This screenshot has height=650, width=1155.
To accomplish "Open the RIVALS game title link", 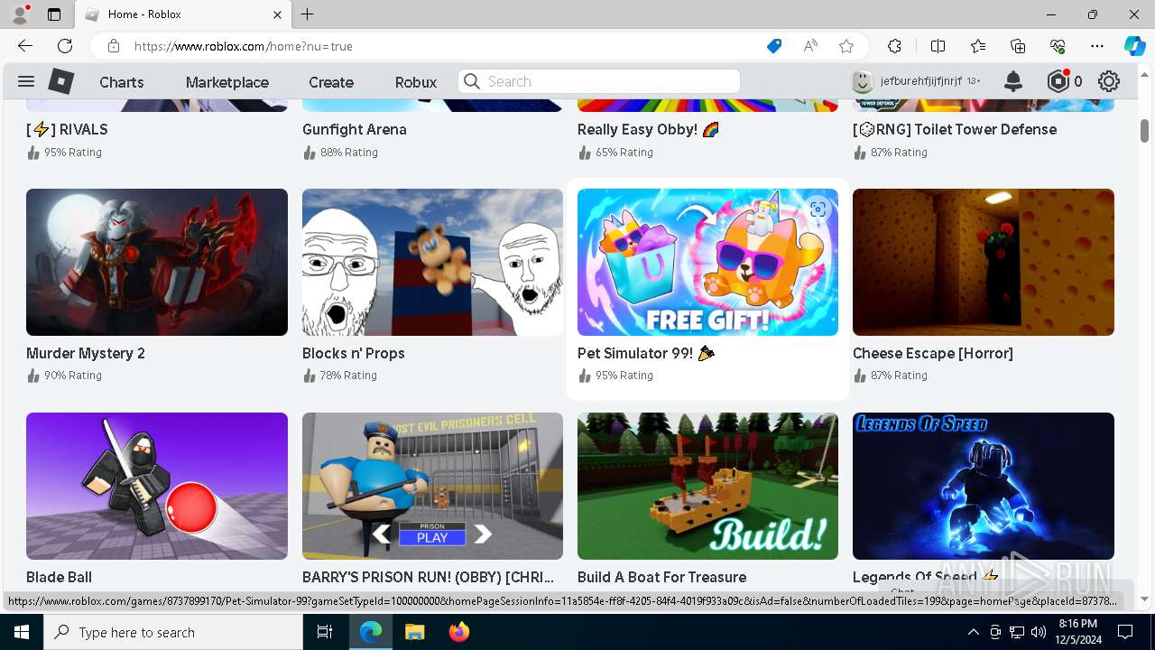I will (x=67, y=129).
